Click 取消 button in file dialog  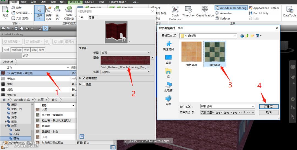(269, 112)
